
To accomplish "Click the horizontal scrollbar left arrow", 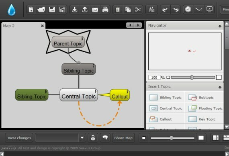I will point(2,154).
